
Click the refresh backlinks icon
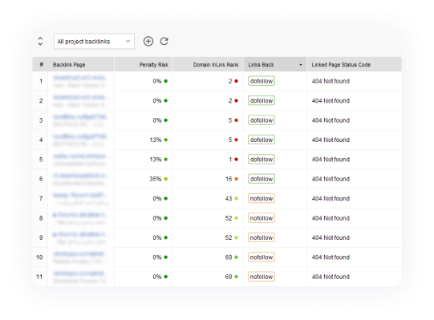click(x=164, y=41)
